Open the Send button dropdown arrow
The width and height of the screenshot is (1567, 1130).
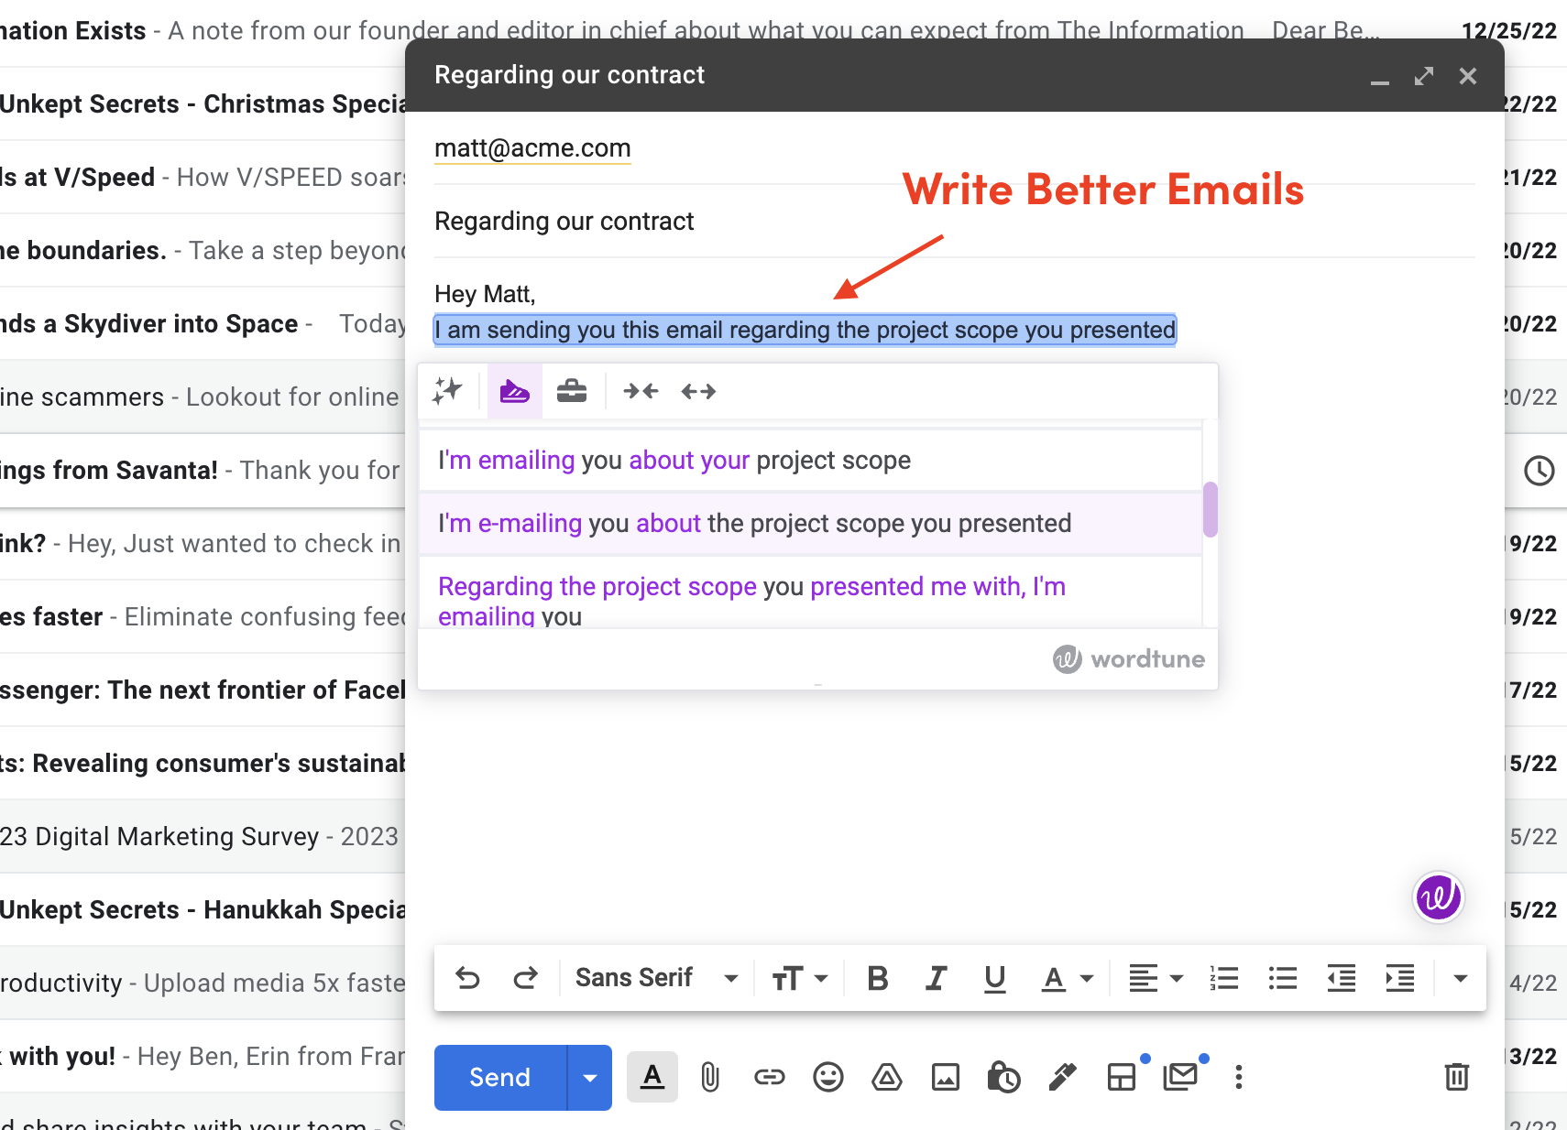coord(589,1078)
